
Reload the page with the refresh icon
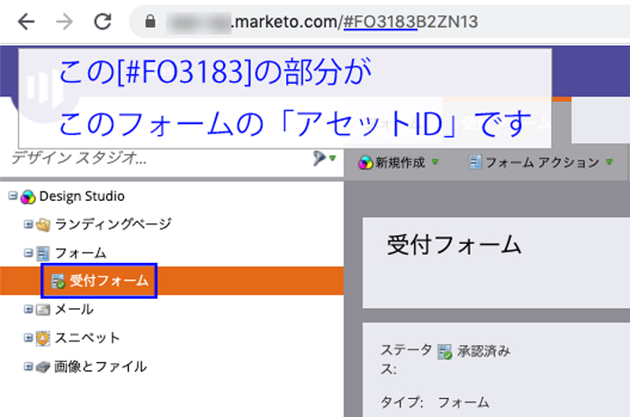point(103,21)
